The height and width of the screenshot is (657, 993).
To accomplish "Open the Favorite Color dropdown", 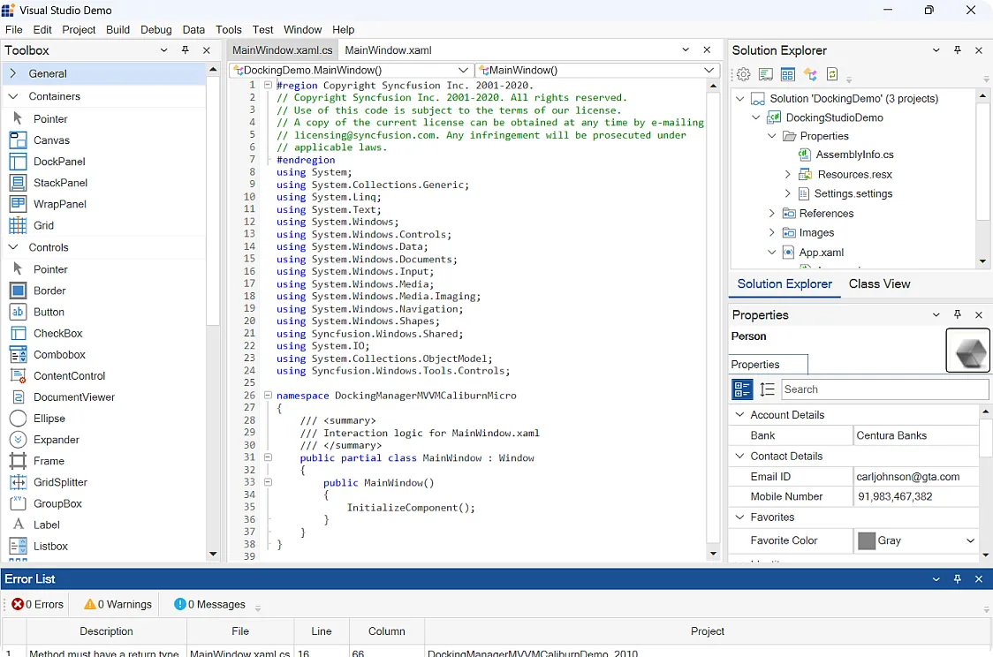I will [x=969, y=540].
